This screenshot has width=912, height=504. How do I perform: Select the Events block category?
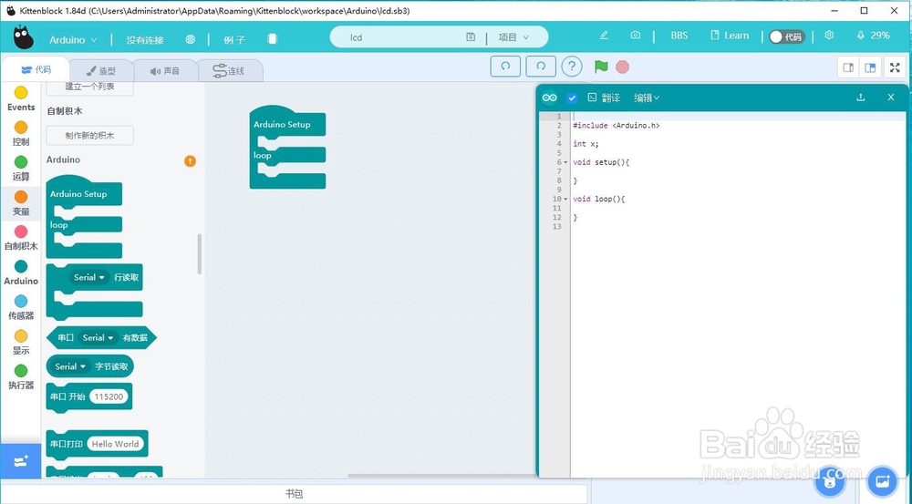[21, 98]
